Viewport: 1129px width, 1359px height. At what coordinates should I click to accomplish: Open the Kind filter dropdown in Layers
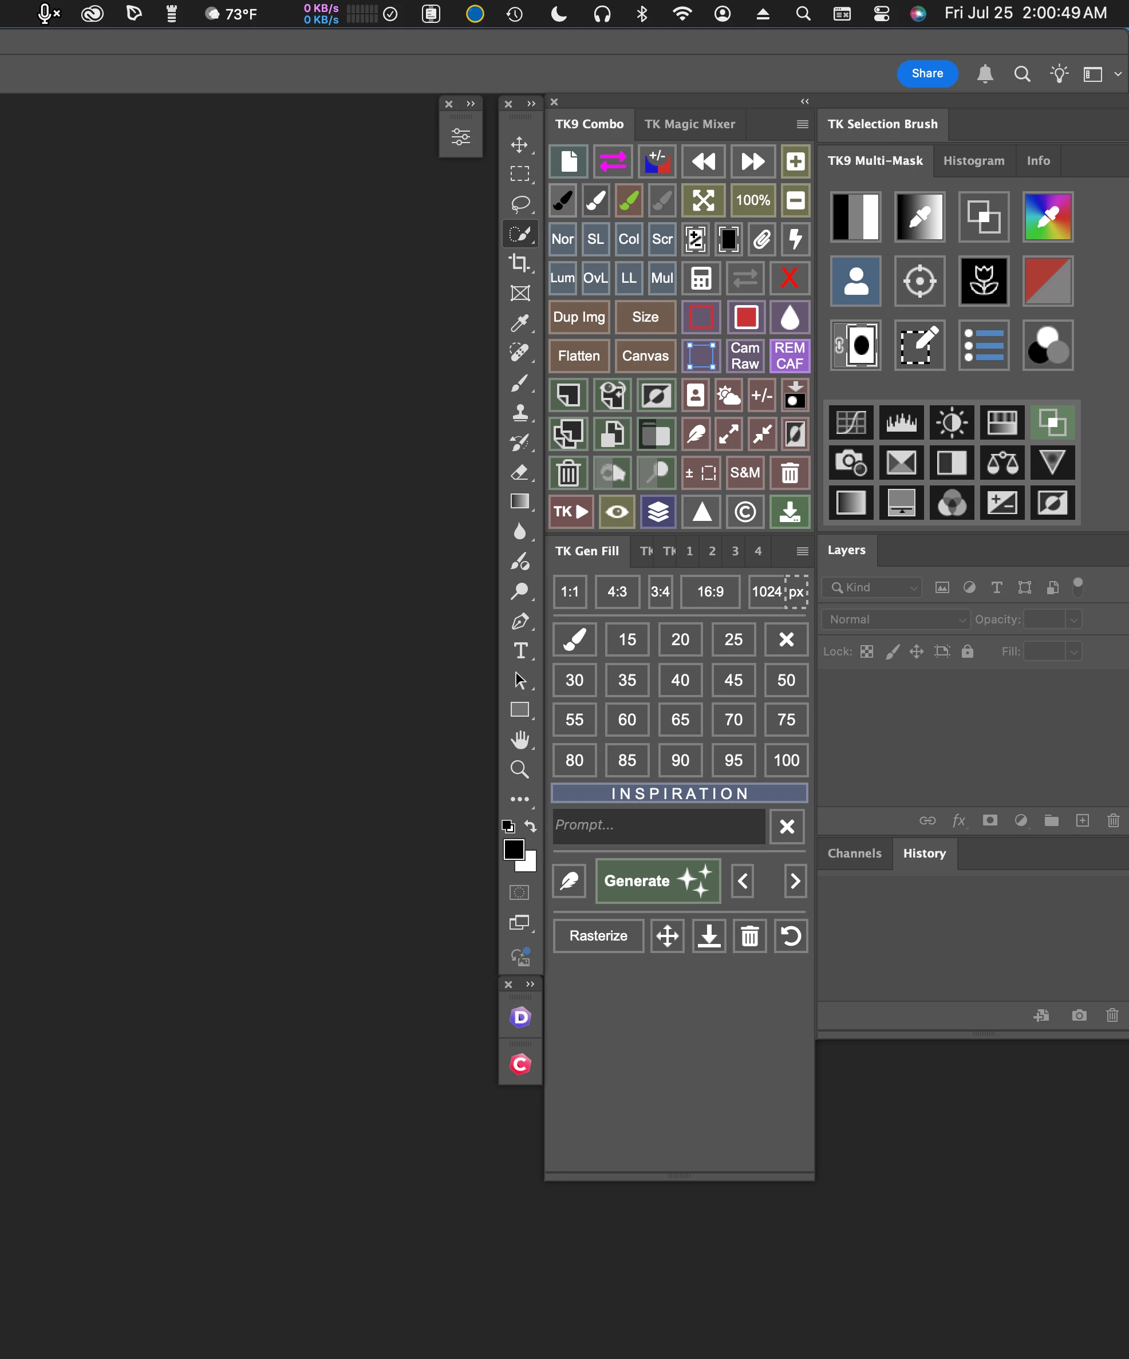[871, 587]
